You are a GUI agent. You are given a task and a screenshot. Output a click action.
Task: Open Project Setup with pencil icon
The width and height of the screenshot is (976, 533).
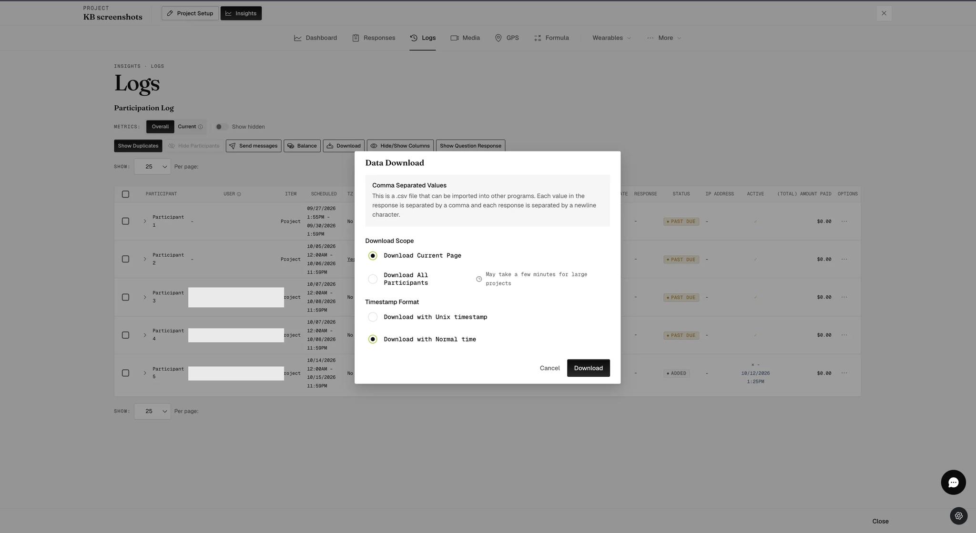[x=190, y=13]
